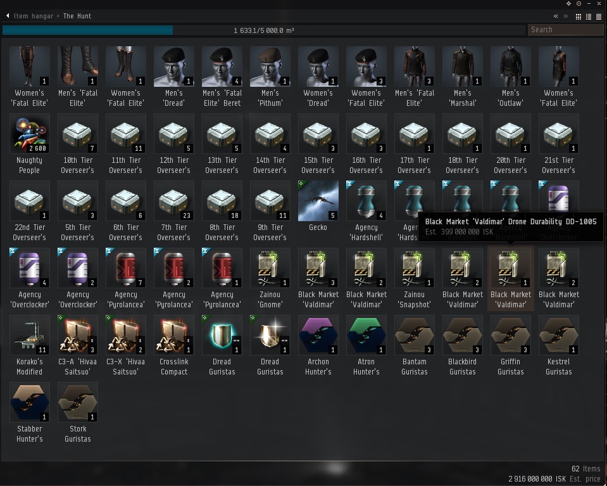
Task: Click the 2 916 000 000 ISK estimate
Action: (x=537, y=479)
